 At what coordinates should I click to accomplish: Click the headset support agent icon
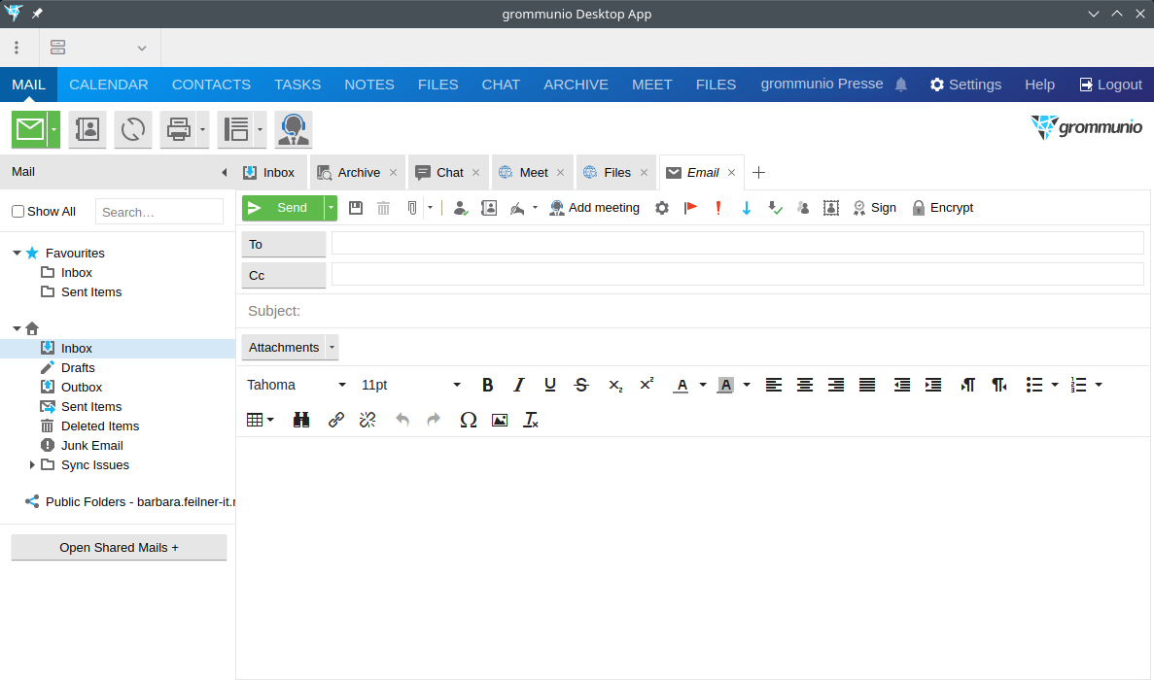(x=294, y=129)
